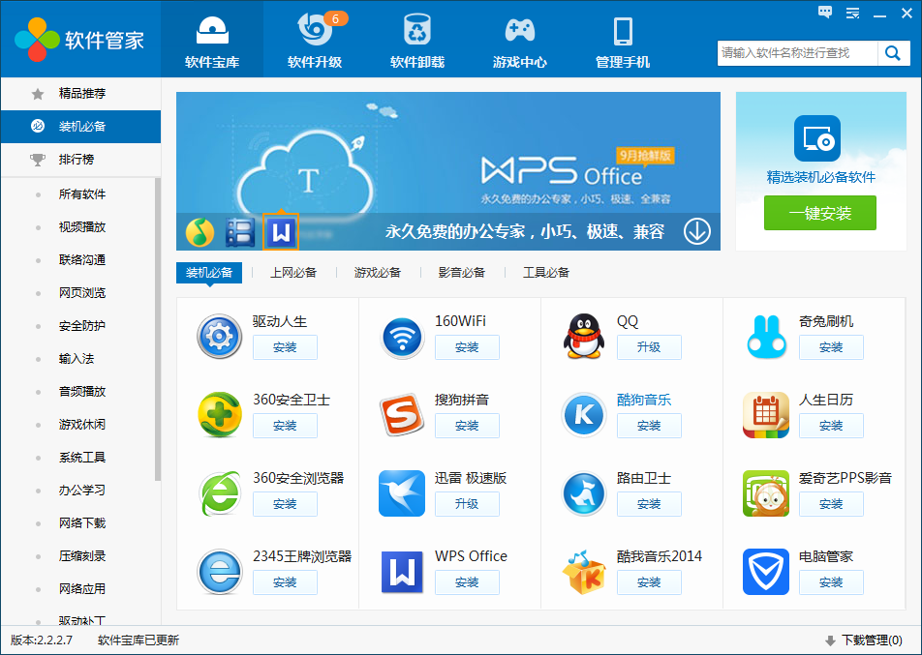Switch to the 游戏必备 tab

(x=377, y=273)
